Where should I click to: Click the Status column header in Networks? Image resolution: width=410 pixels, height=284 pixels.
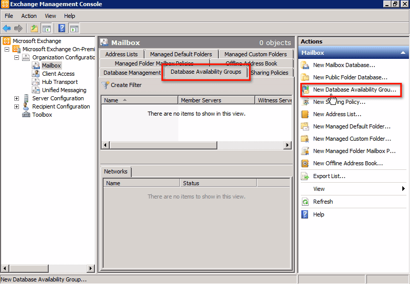(218, 183)
